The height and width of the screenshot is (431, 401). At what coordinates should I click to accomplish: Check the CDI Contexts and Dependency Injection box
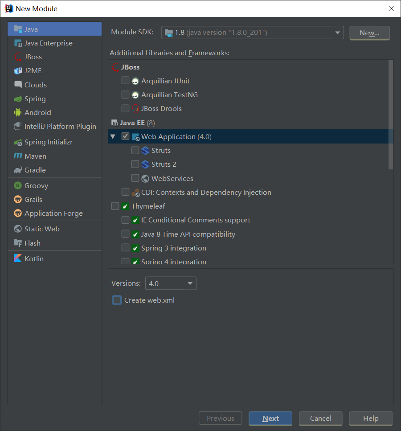(125, 192)
